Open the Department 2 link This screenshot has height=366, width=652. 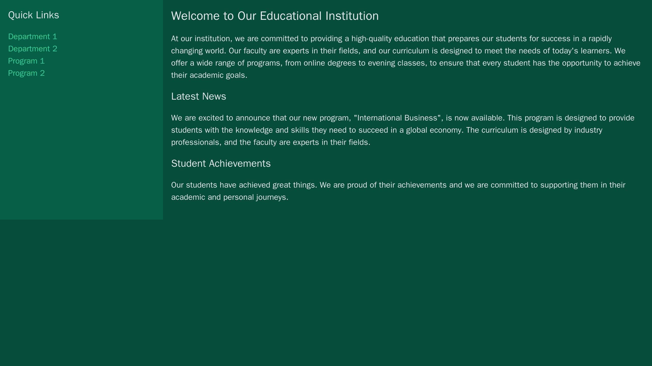pos(32,49)
